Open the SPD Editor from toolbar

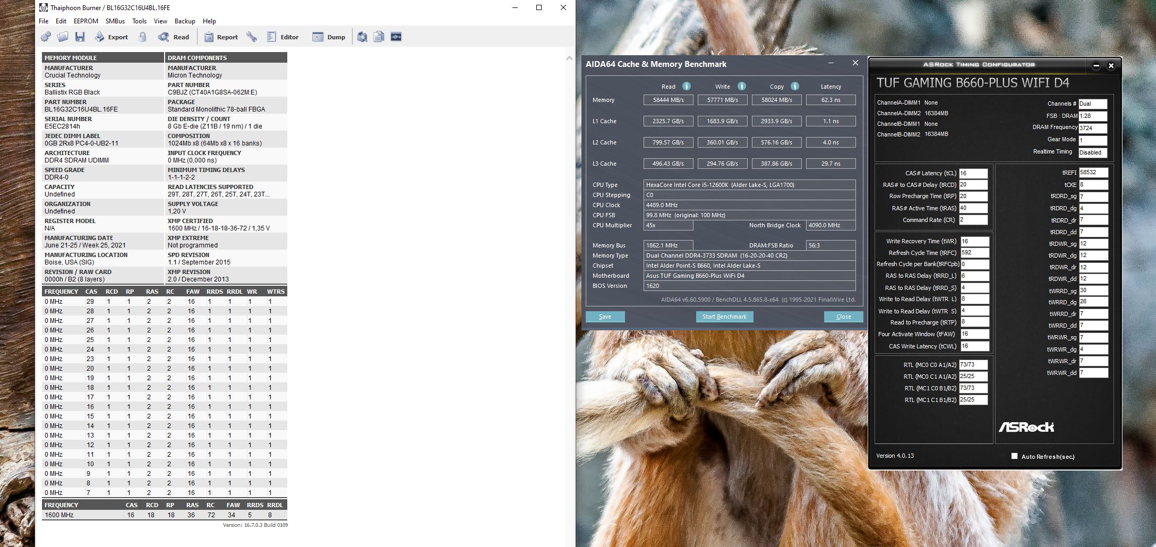pyautogui.click(x=282, y=37)
